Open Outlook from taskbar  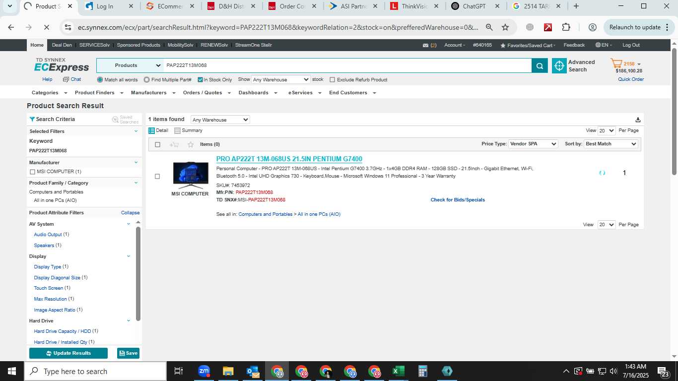pyautogui.click(x=252, y=371)
